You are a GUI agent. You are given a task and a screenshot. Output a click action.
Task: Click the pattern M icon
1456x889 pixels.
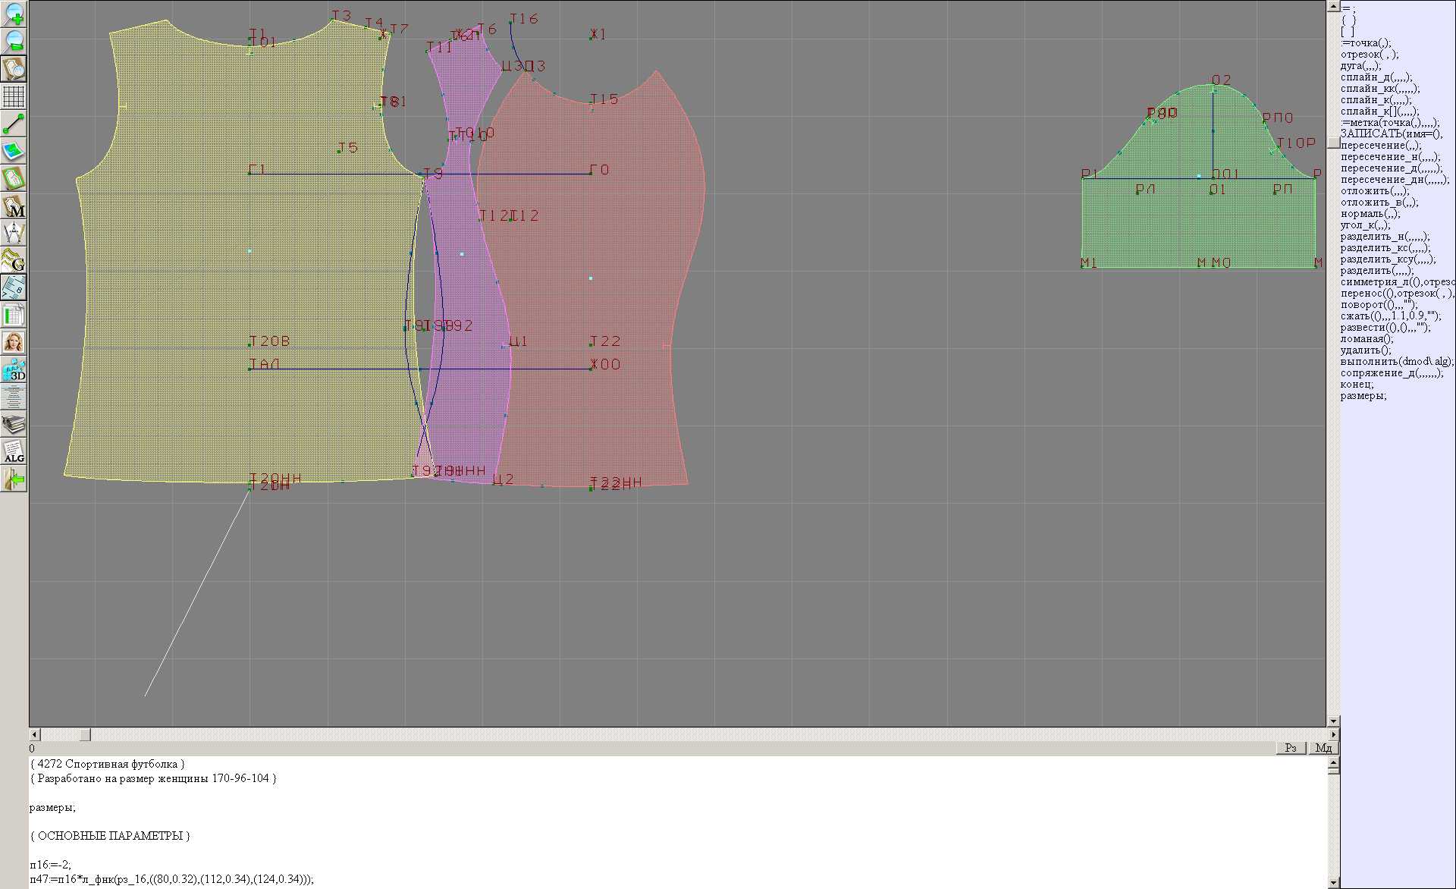pos(14,206)
